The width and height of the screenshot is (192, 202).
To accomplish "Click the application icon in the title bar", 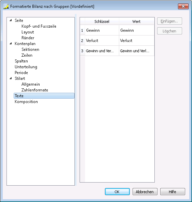I will [6, 6].
